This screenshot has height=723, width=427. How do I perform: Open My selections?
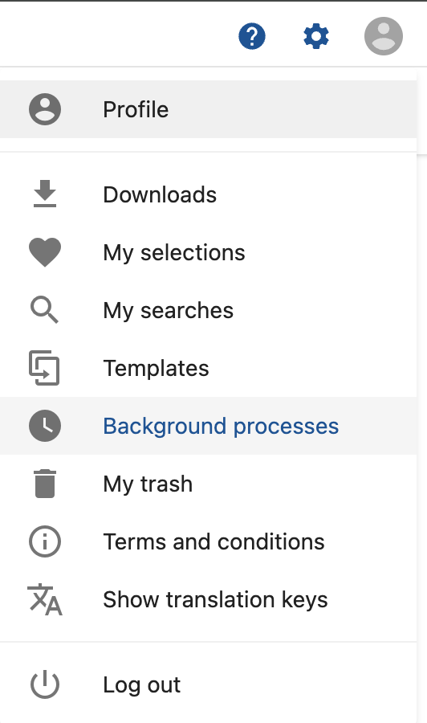tap(208, 253)
